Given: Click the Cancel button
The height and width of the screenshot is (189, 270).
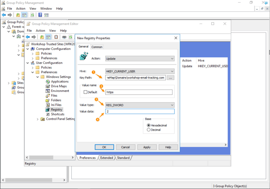Looking at the screenshot, I should tap(125, 147).
